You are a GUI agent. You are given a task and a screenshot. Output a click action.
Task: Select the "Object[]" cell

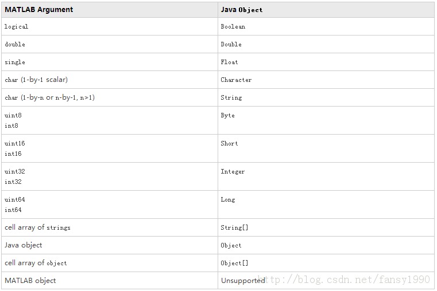click(x=234, y=263)
